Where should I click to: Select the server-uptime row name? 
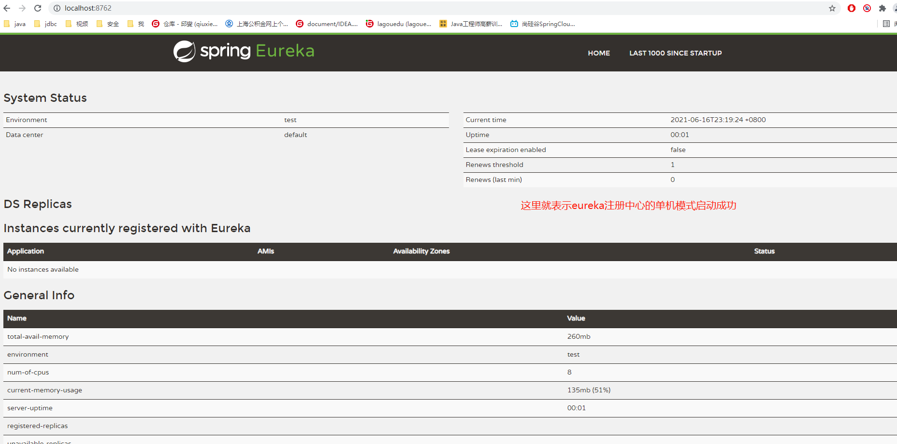click(x=30, y=408)
